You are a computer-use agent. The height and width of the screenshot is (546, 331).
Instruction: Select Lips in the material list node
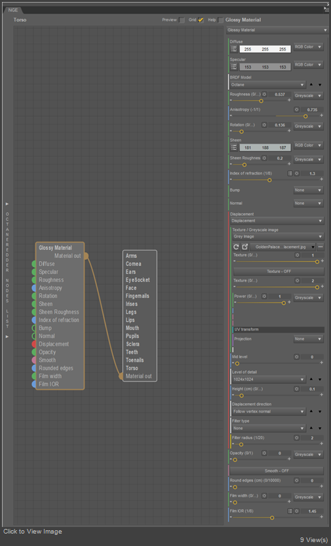click(130, 320)
